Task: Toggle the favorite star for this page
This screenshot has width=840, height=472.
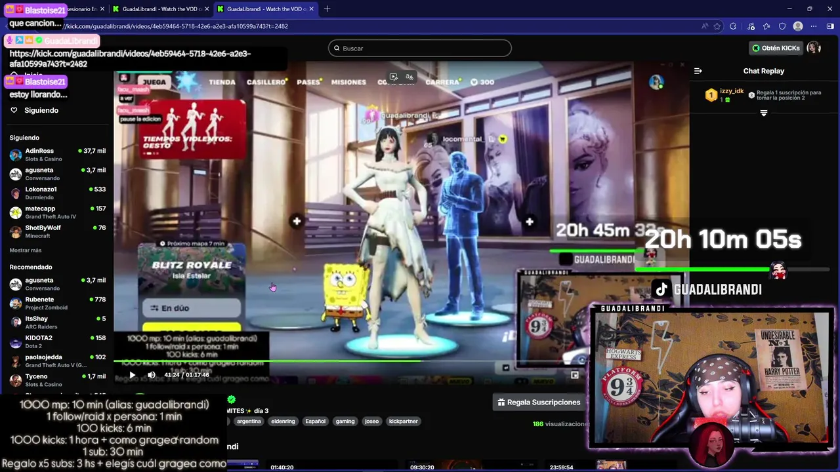Action: [717, 26]
